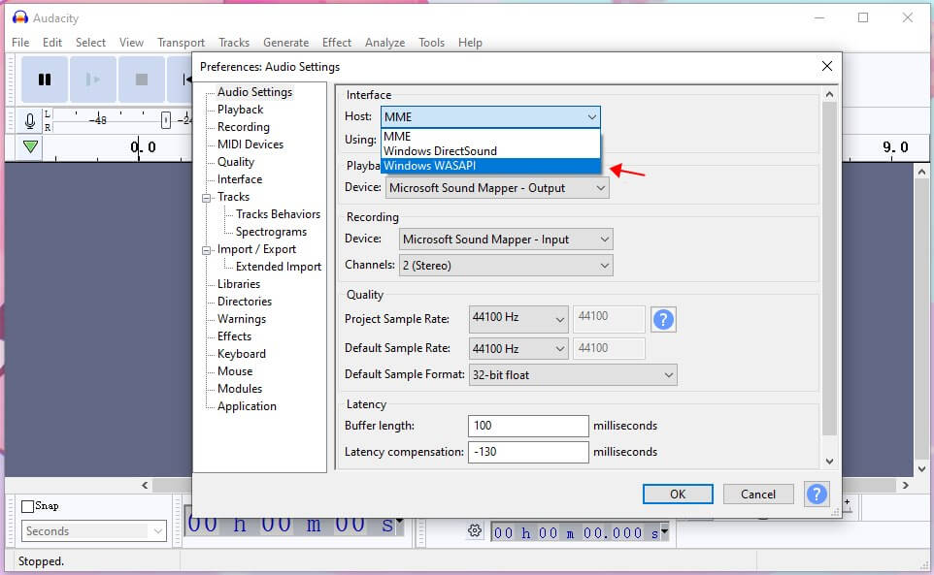This screenshot has width=934, height=575.
Task: Open the File menu
Action: 20,43
